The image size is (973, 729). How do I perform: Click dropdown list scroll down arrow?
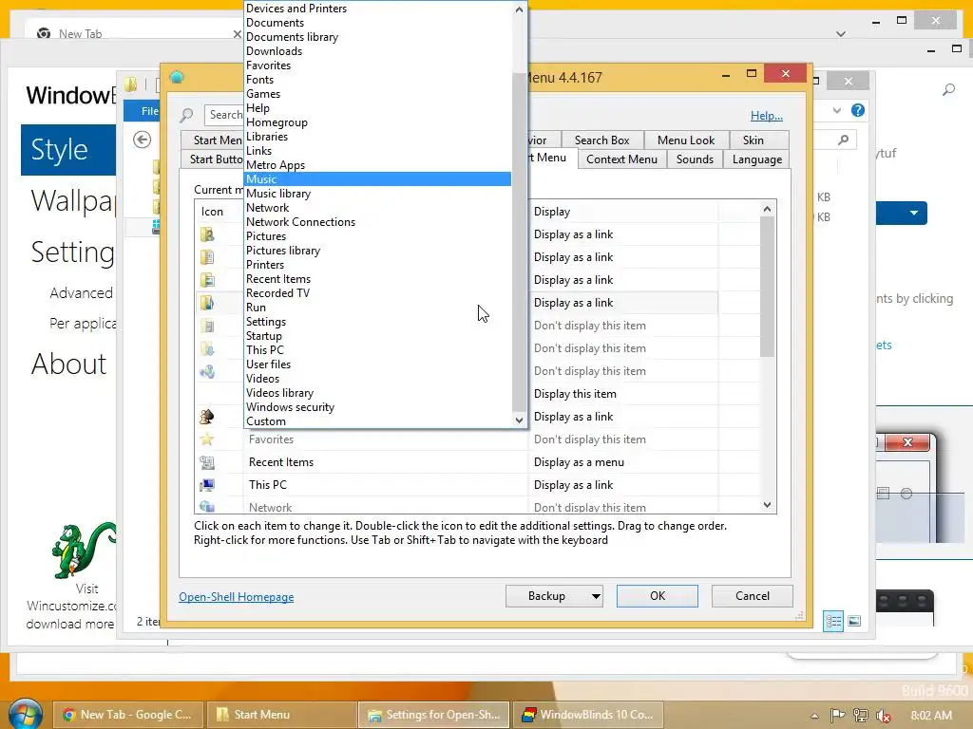coord(520,421)
